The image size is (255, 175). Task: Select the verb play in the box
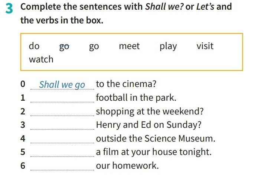pyautogui.click(x=168, y=46)
